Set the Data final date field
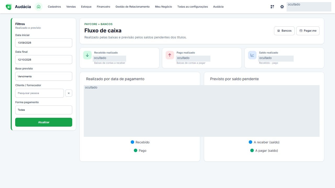The image size is (335, 188). click(x=44, y=60)
